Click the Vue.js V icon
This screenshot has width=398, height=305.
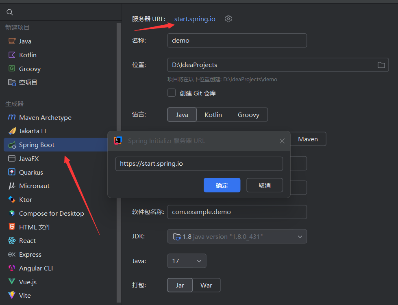(12, 282)
